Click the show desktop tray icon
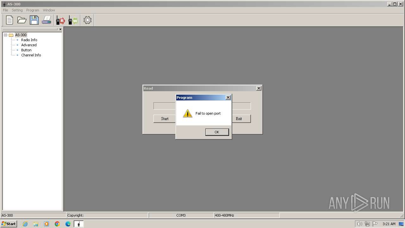 tap(401, 224)
